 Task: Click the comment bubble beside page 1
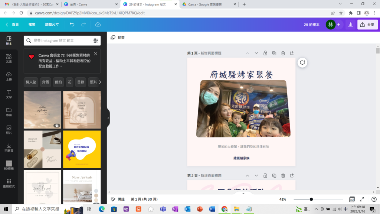click(302, 62)
